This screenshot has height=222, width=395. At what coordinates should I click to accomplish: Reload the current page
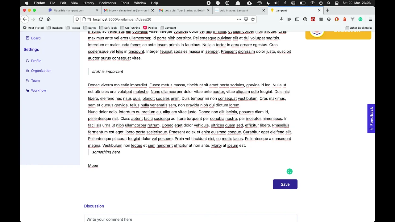coord(41,19)
